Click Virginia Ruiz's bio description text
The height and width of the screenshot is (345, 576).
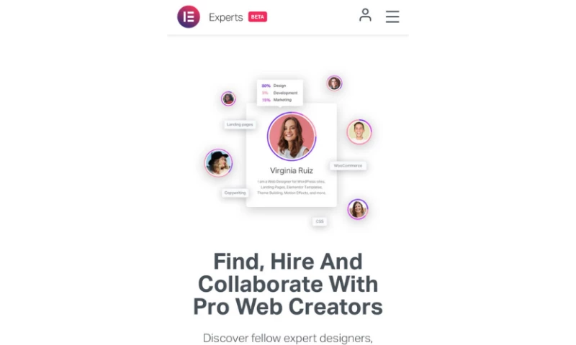tap(292, 187)
